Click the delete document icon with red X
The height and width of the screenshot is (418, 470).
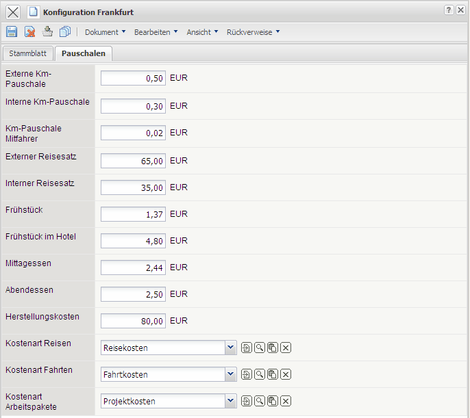pos(29,31)
